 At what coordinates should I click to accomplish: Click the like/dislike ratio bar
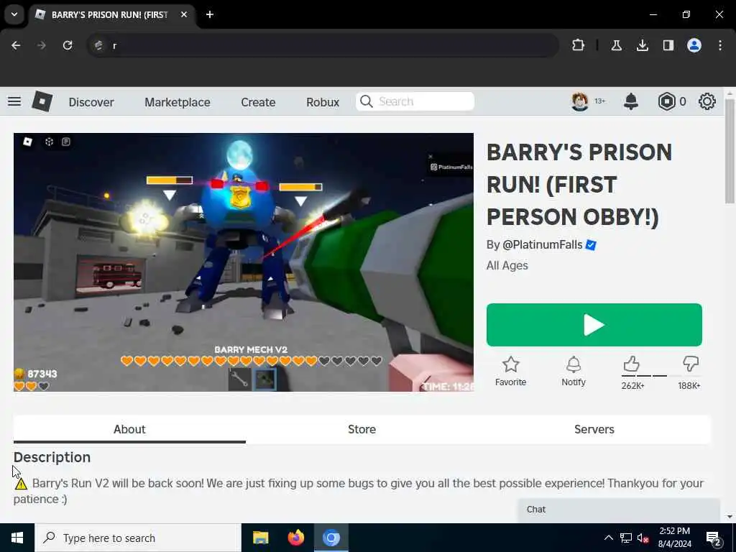[x=661, y=375]
